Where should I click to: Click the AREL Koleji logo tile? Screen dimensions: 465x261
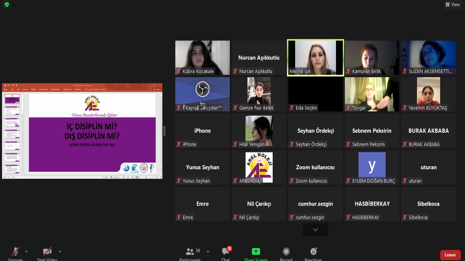click(x=259, y=167)
